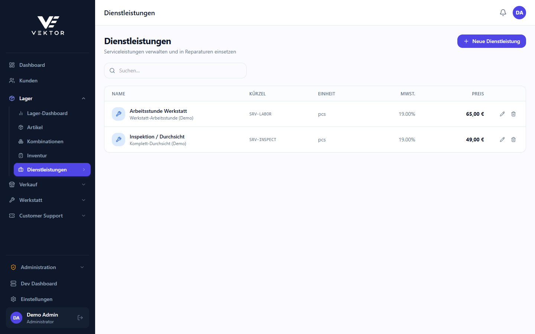Collapse the Lager section chevron
This screenshot has width=535, height=334.
[x=84, y=98]
